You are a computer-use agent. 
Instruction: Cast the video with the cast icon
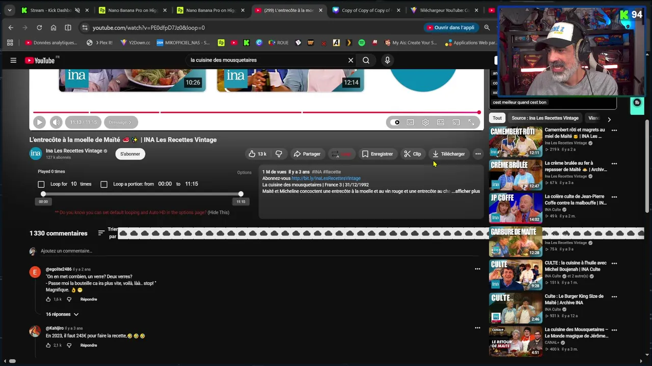click(x=456, y=122)
